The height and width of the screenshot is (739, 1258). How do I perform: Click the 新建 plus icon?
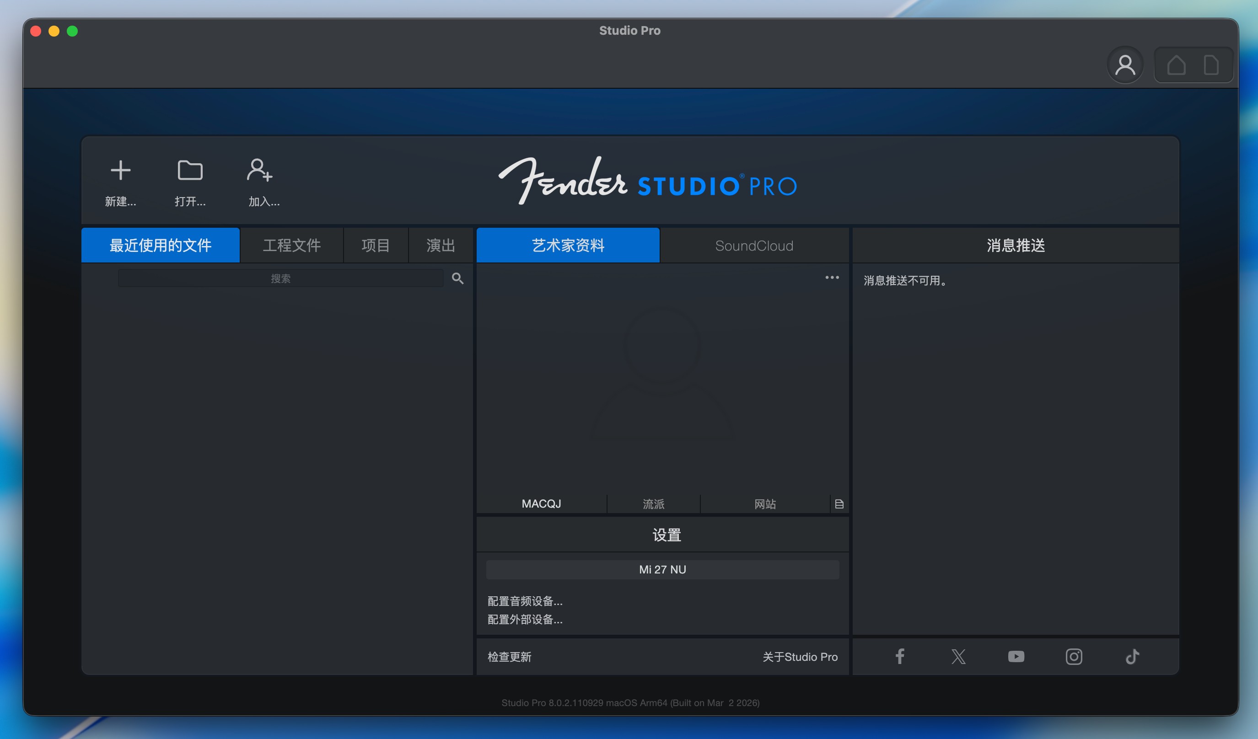(120, 171)
